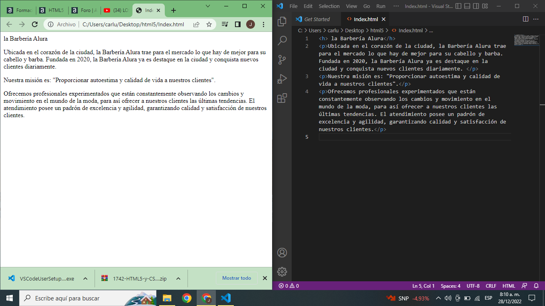Expand options for the VSCodeUserSetup.exe download
The image size is (545, 306).
[85, 279]
